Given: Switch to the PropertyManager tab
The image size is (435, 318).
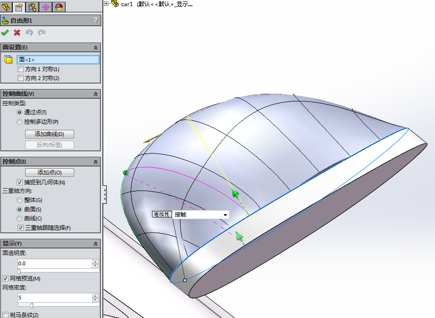Looking at the screenshot, I should coord(19,7).
